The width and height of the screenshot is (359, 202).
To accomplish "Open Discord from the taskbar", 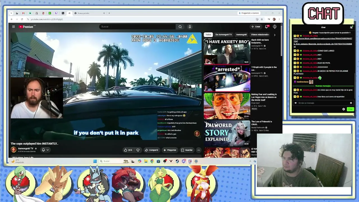I will 183,161.
